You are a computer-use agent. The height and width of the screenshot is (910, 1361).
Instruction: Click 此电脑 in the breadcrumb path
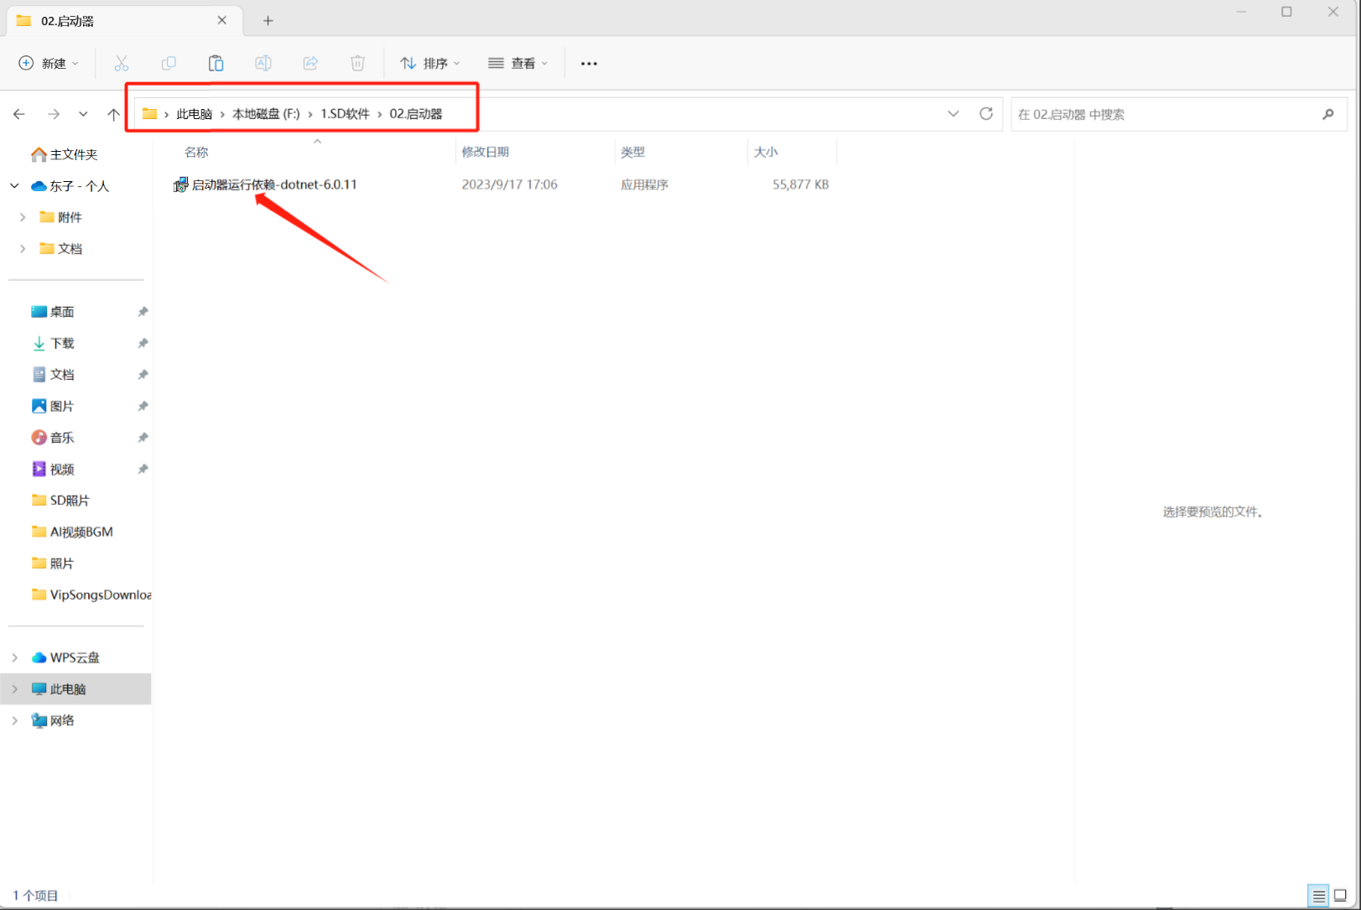194,114
